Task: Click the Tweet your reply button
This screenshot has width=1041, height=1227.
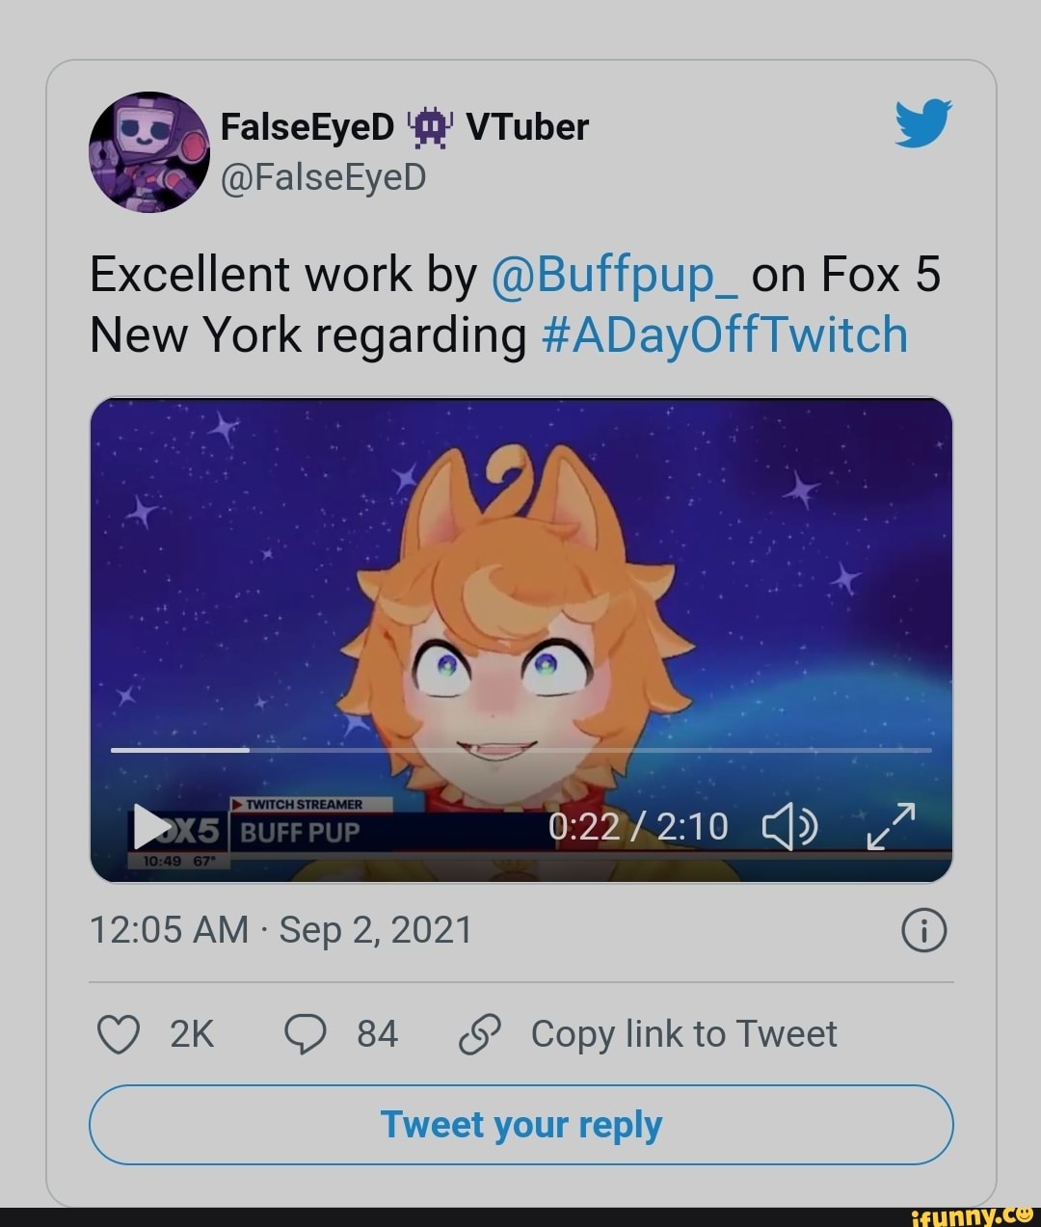Action: [520, 1125]
